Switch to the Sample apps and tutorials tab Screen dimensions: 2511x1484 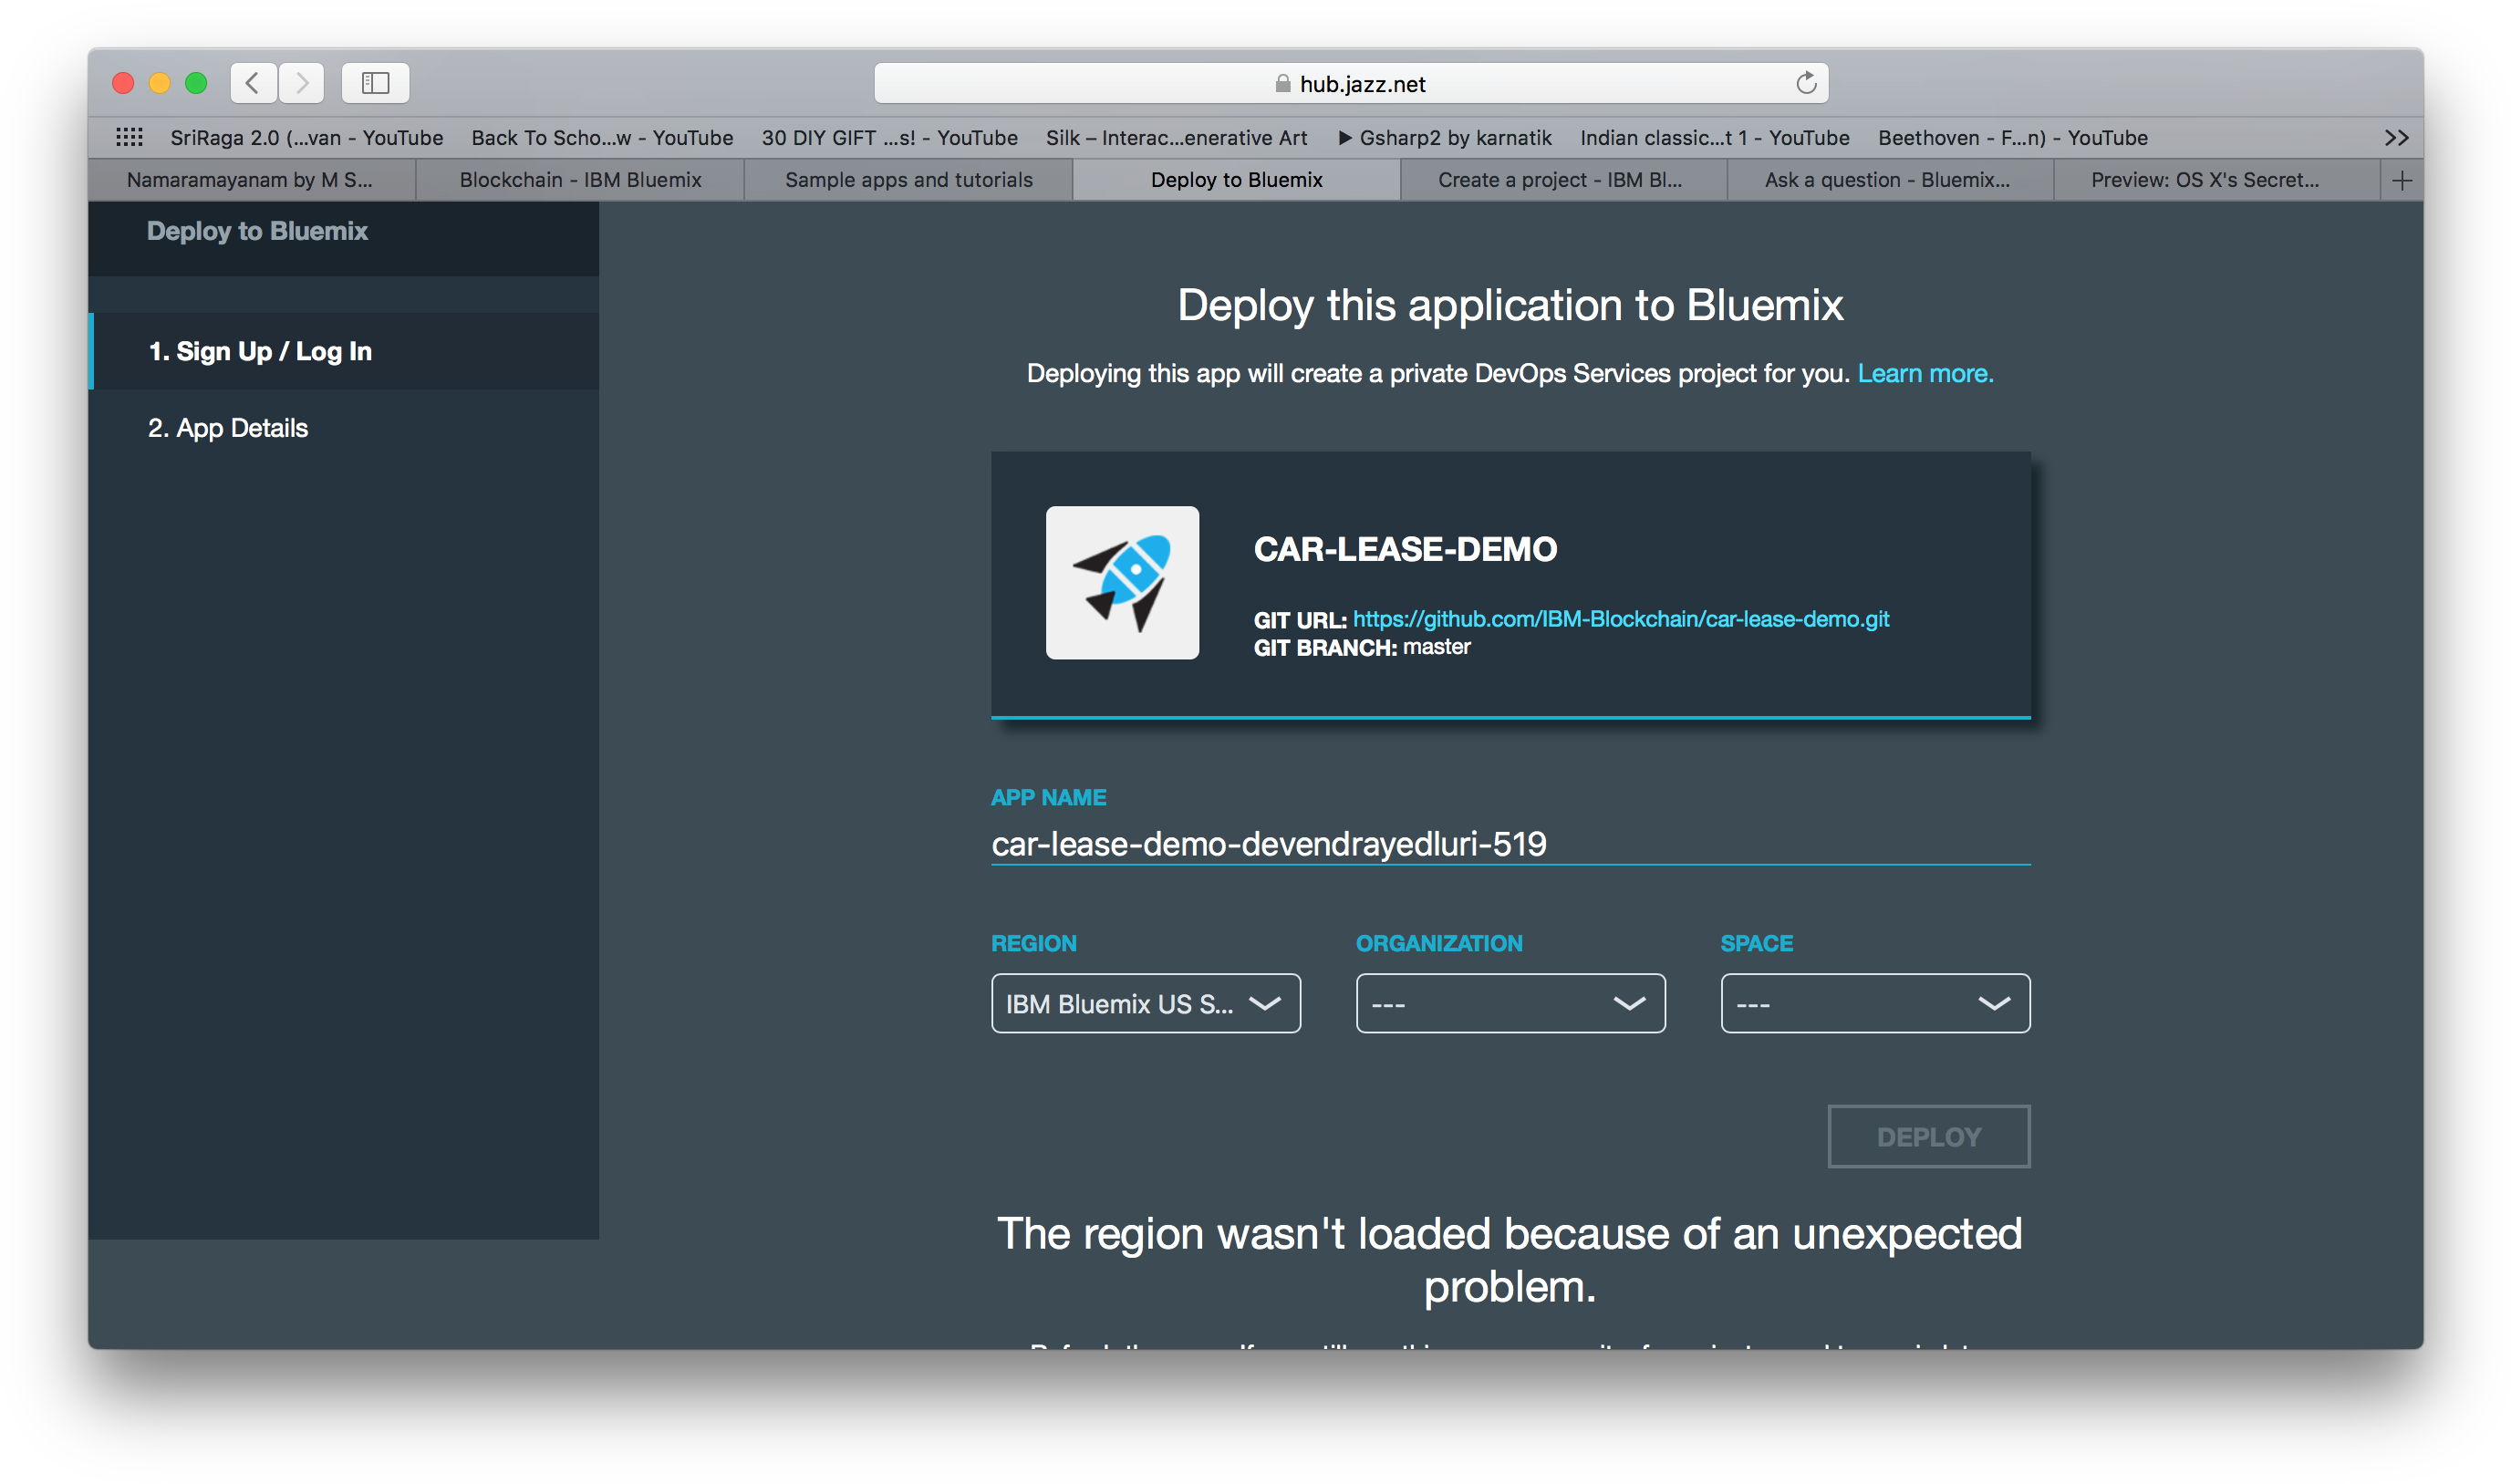click(x=908, y=180)
